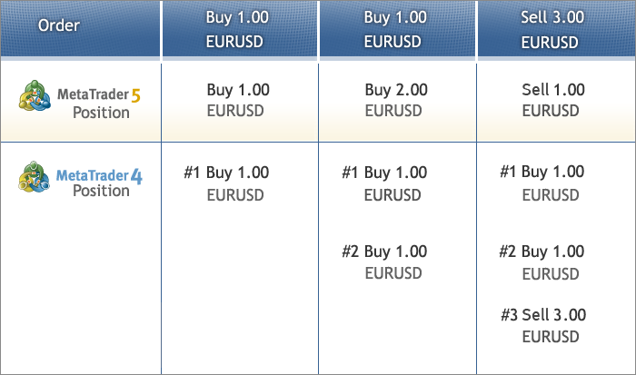Select #2 Buy 1.00 in second order column
This screenshot has height=375, width=636.
[x=384, y=252]
